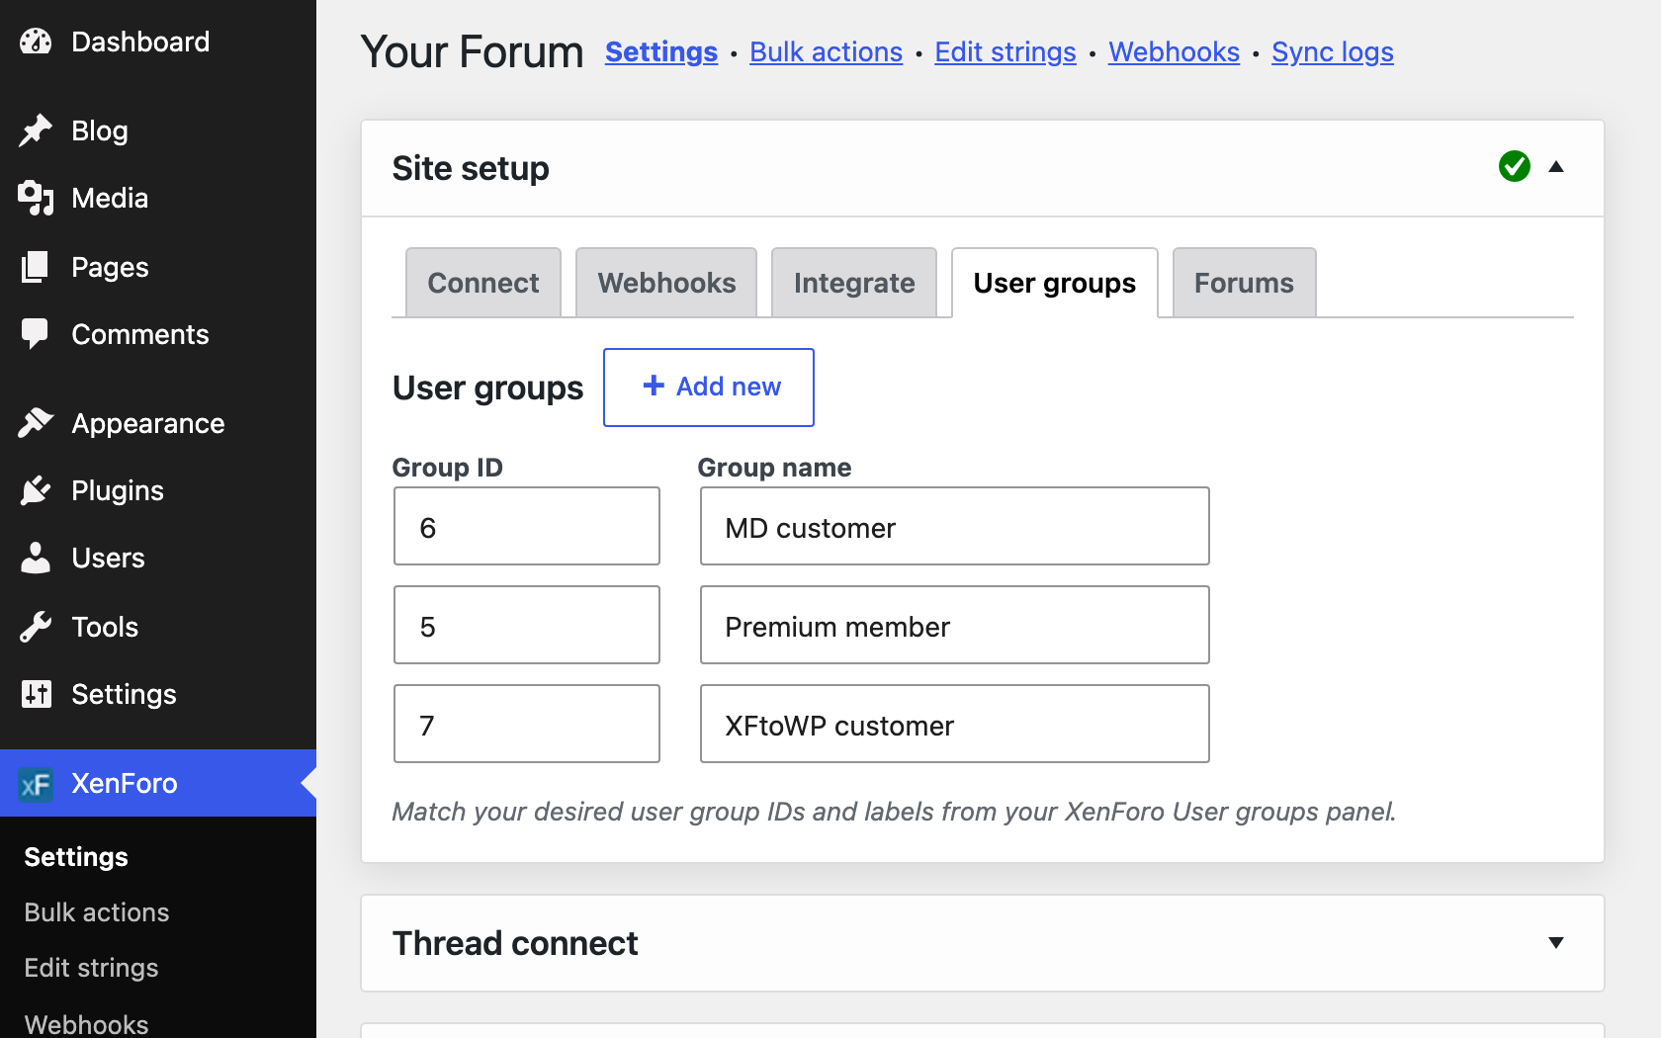Click the Settings link beside Your Forum

[661, 51]
